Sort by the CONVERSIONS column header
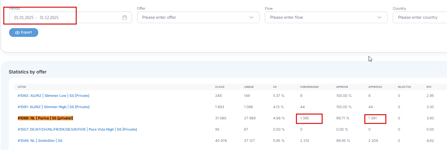Screen dimensions: 447x150 (309, 87)
